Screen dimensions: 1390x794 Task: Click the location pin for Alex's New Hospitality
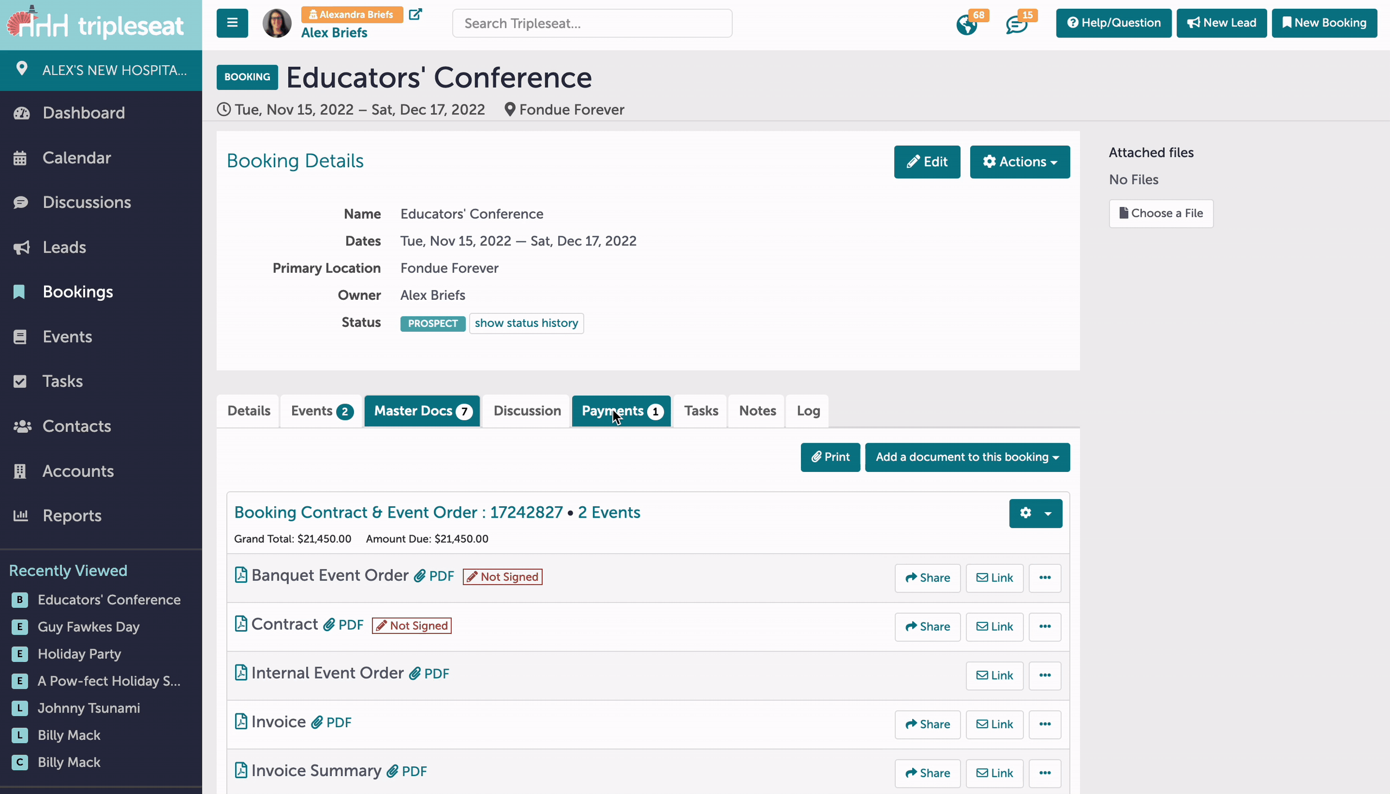[22, 69]
